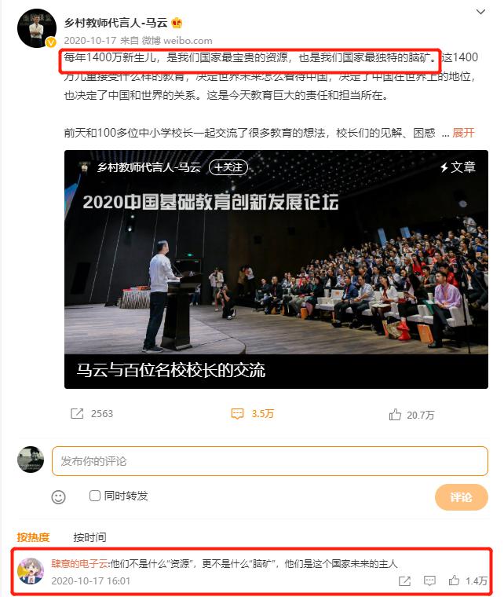Like the top comment with 1.4万 likes

pyautogui.click(x=454, y=581)
